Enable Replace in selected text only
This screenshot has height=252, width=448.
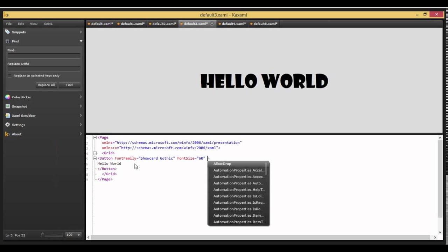(x=10, y=76)
